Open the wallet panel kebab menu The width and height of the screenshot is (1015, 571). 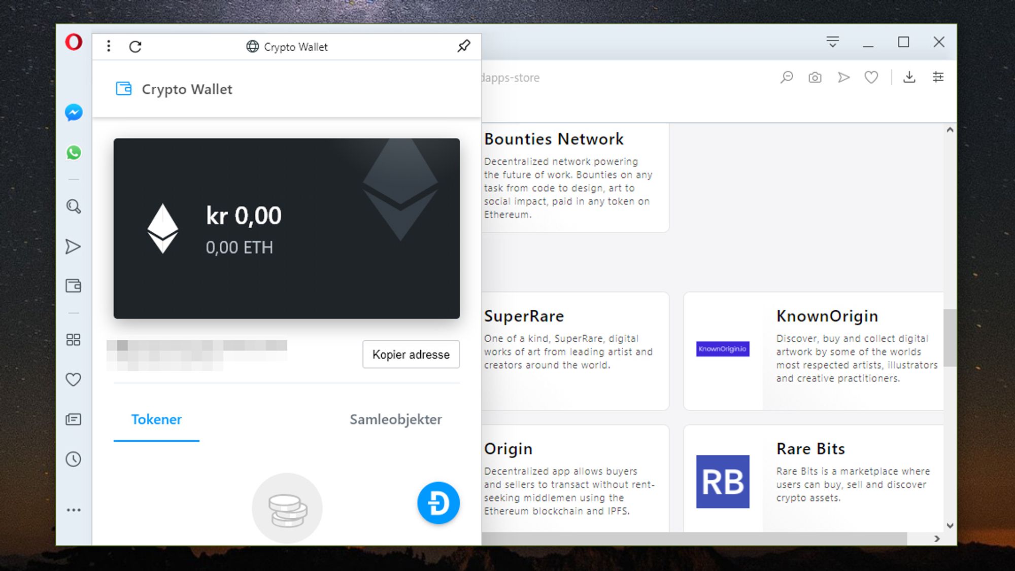109,46
